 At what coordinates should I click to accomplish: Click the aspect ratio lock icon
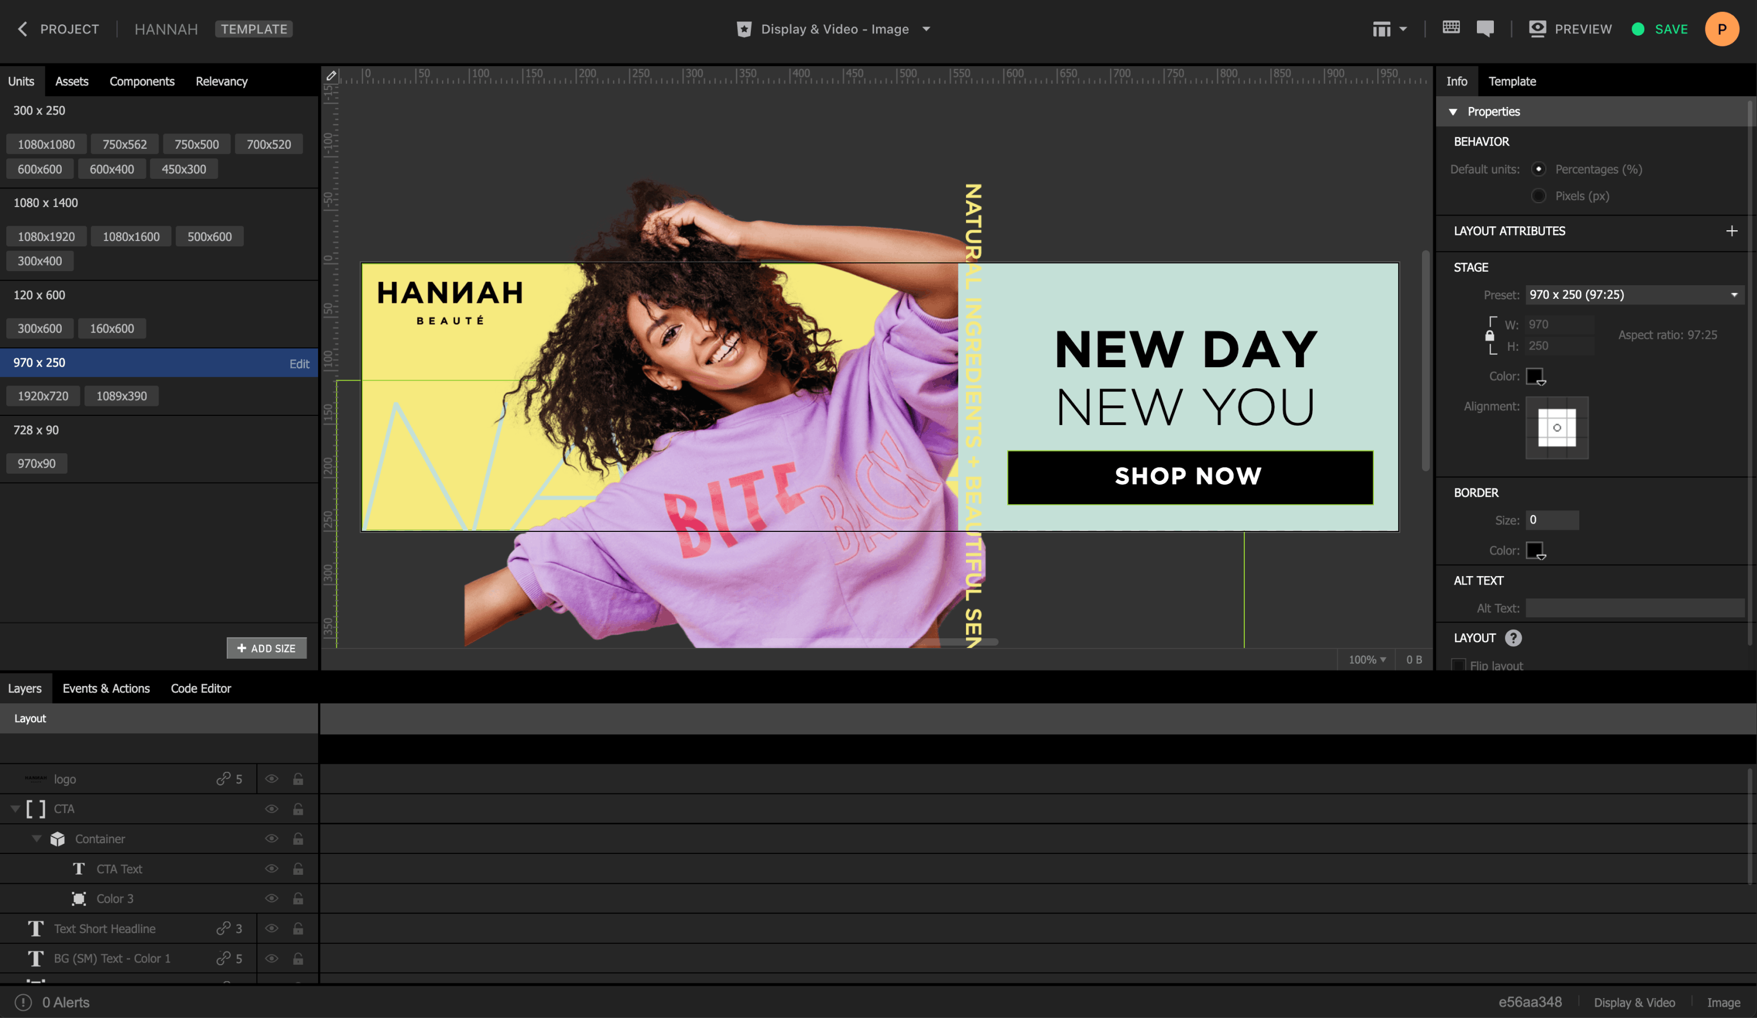pos(1489,336)
